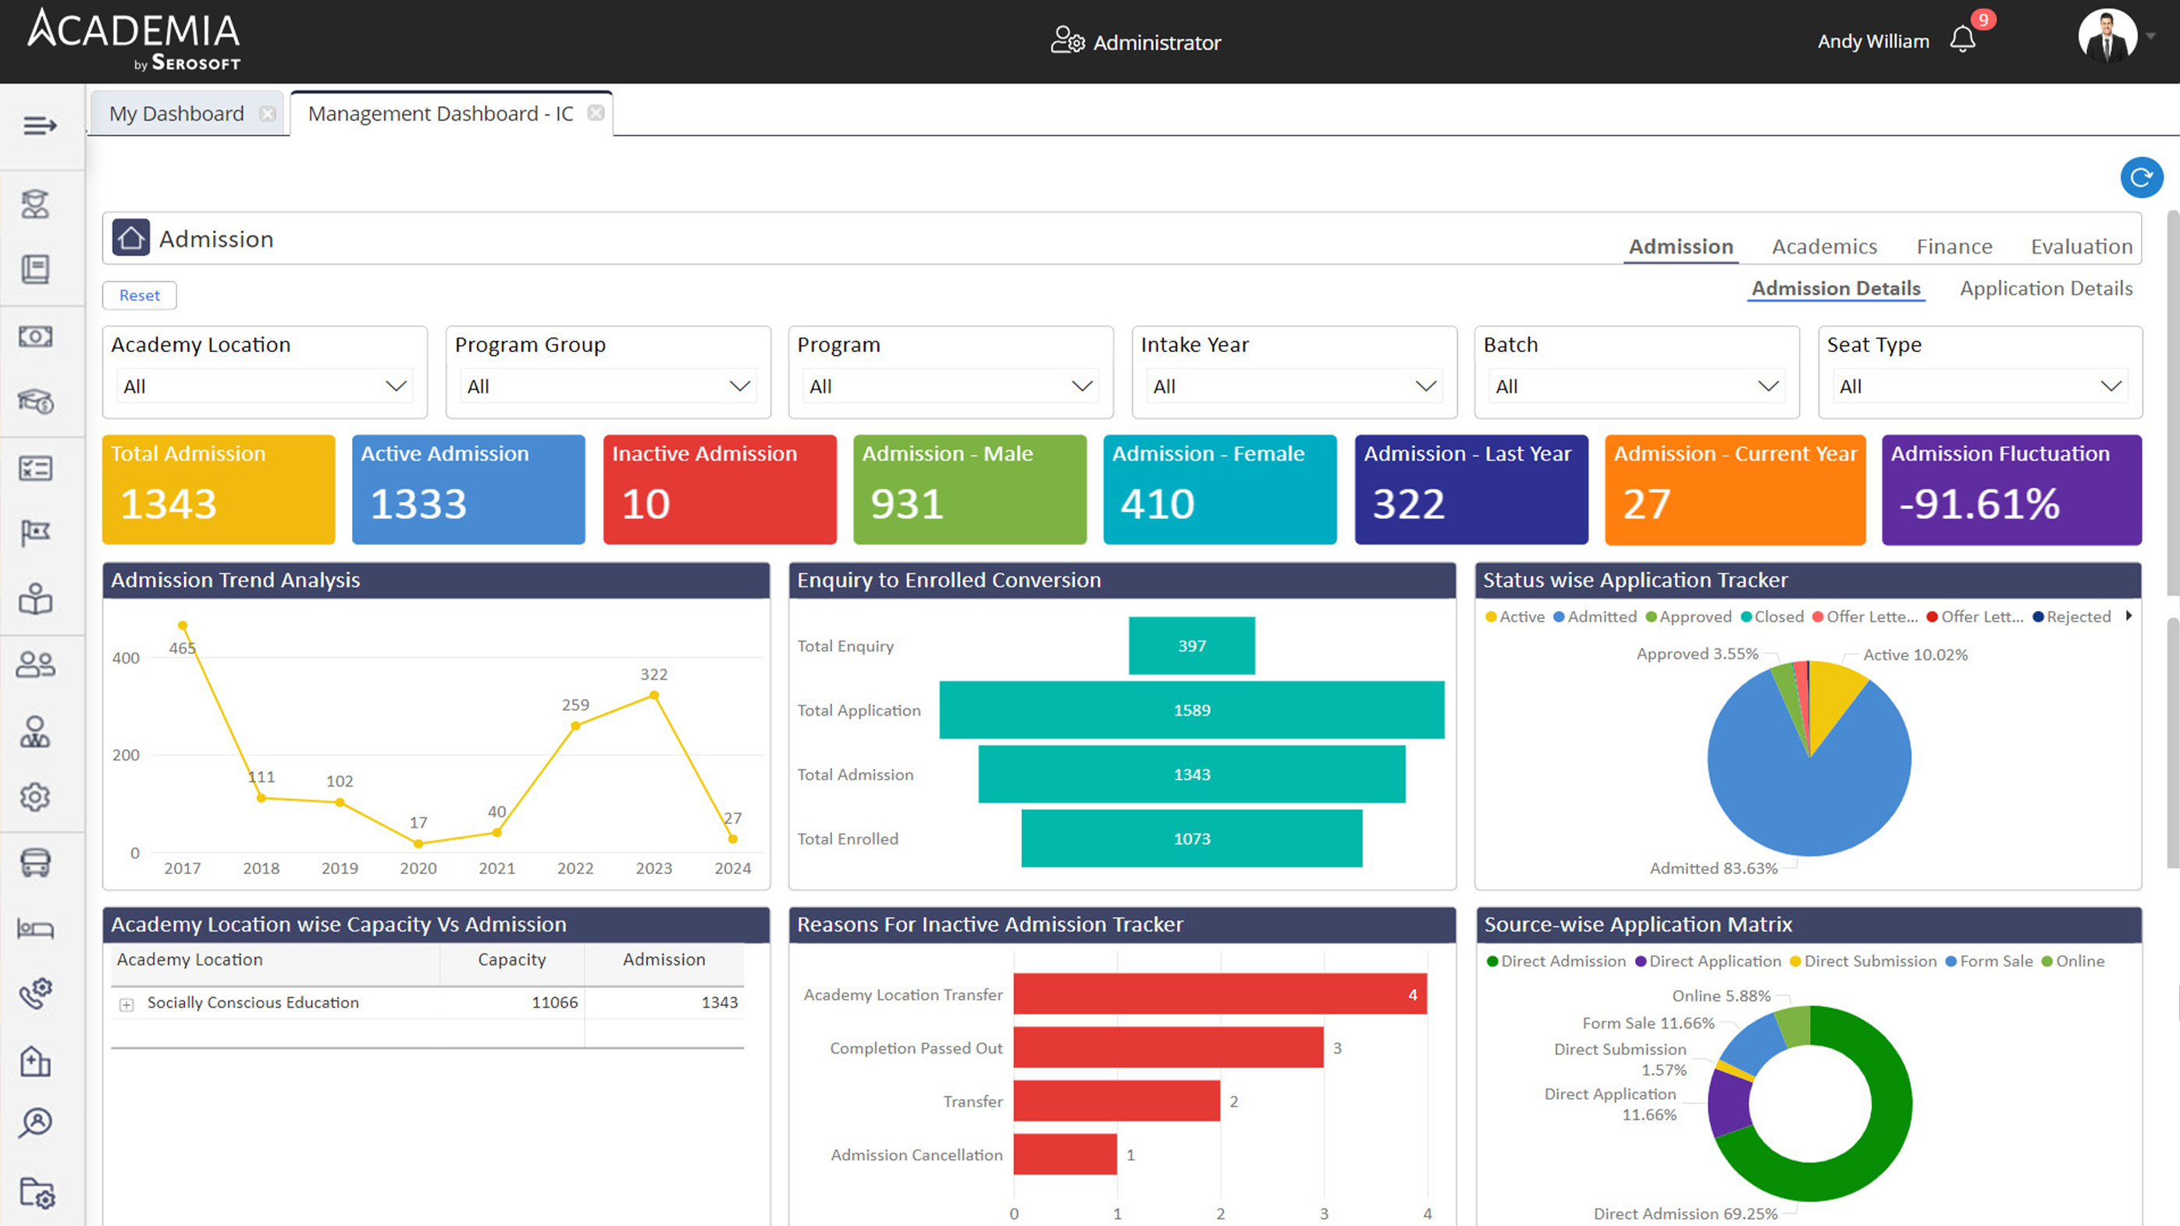Image resolution: width=2180 pixels, height=1226 pixels.
Task: Open the Intake Year dropdown
Action: click(x=1293, y=386)
